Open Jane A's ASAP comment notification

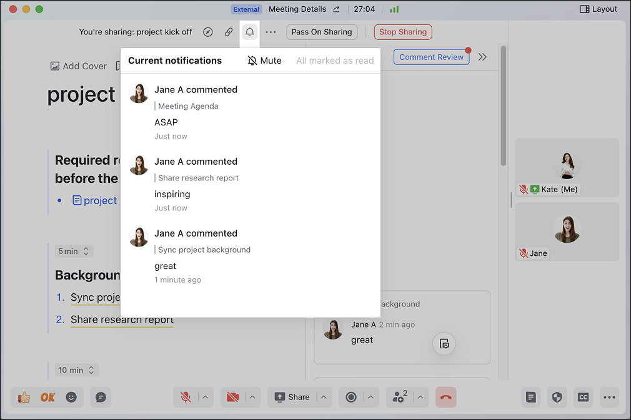pyautogui.click(x=250, y=112)
